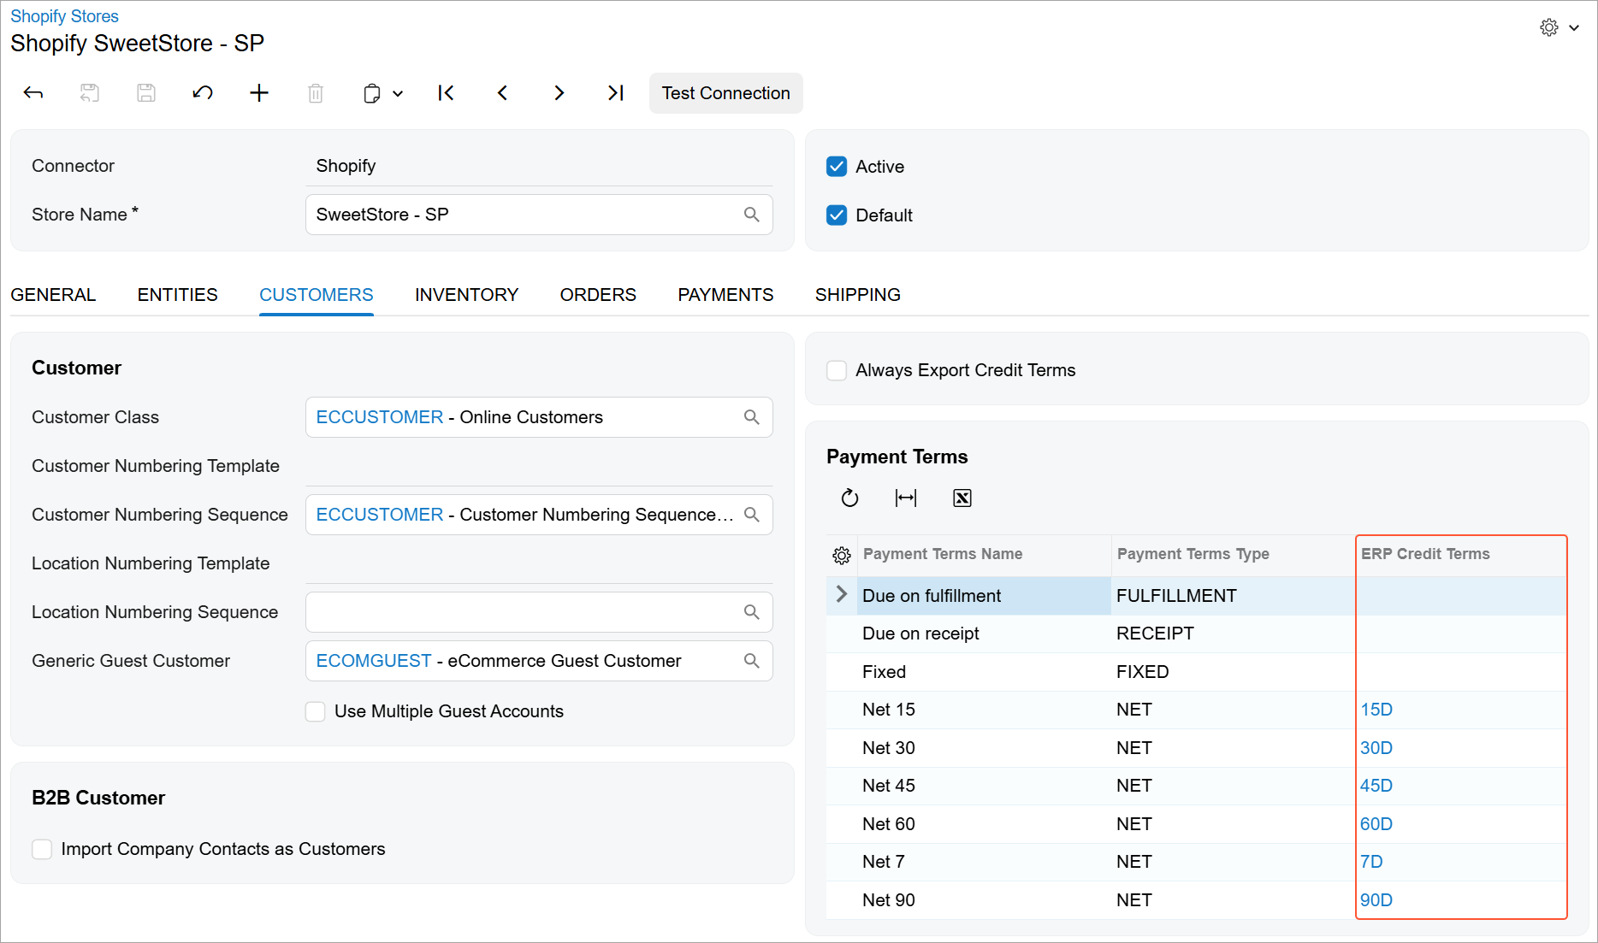Add a new record with plus icon
The image size is (1598, 943).
[x=259, y=93]
